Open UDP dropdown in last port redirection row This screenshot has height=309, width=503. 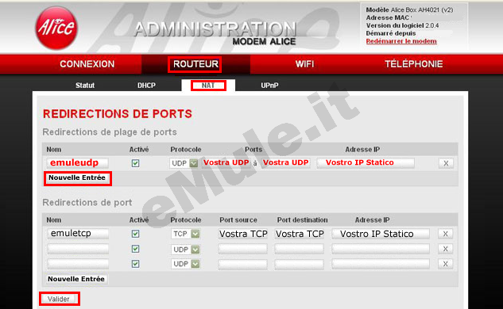tap(186, 264)
